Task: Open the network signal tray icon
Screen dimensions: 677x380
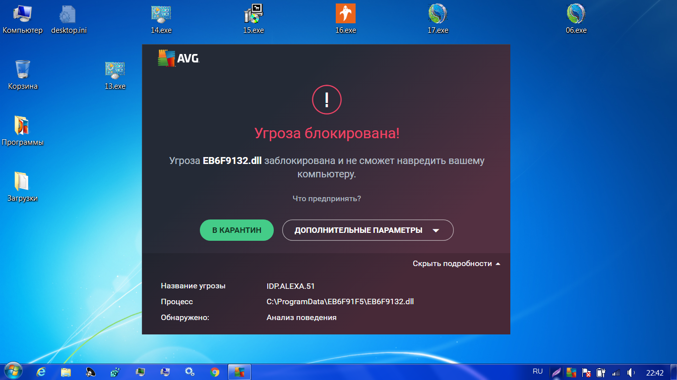Action: pyautogui.click(x=616, y=372)
